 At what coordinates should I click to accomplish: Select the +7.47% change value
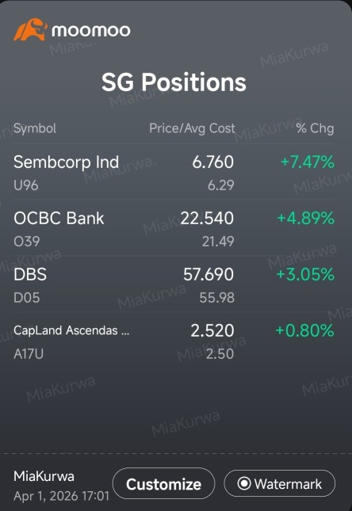(308, 162)
